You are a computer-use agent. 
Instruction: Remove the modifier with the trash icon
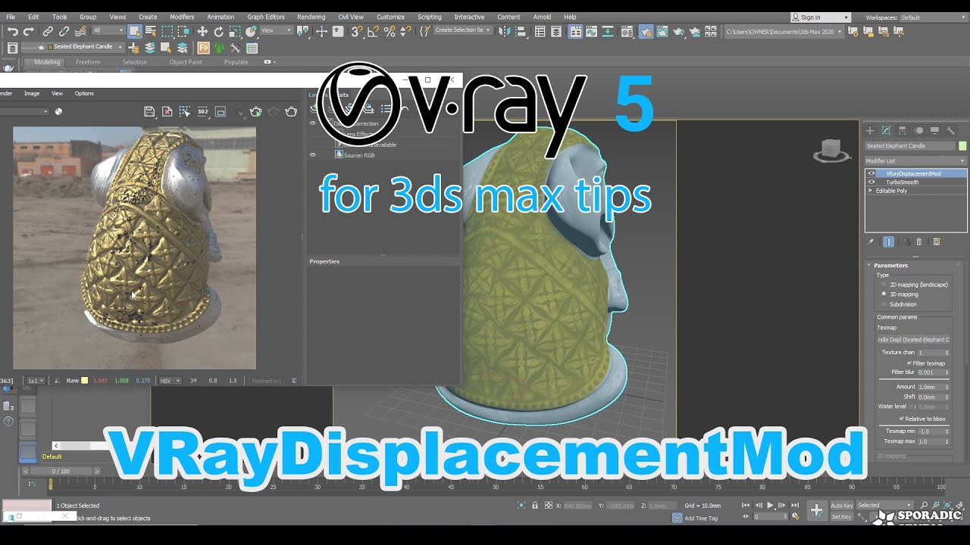point(919,241)
